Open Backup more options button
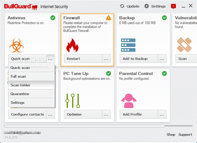This screenshot has height=143, width=197. [x=162, y=58]
